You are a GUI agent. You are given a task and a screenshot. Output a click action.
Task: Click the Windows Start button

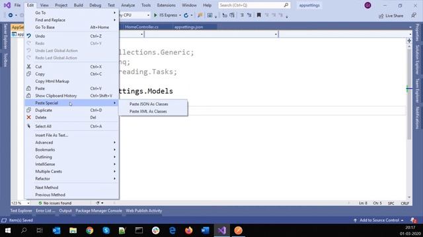tap(8, 230)
